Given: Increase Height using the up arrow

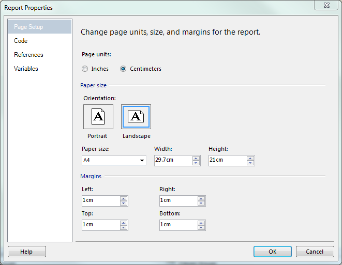Looking at the screenshot, I should pos(250,158).
